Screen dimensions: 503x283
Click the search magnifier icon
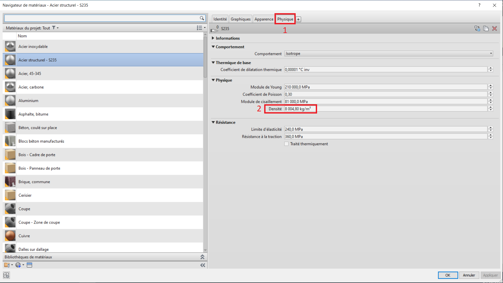tap(202, 18)
